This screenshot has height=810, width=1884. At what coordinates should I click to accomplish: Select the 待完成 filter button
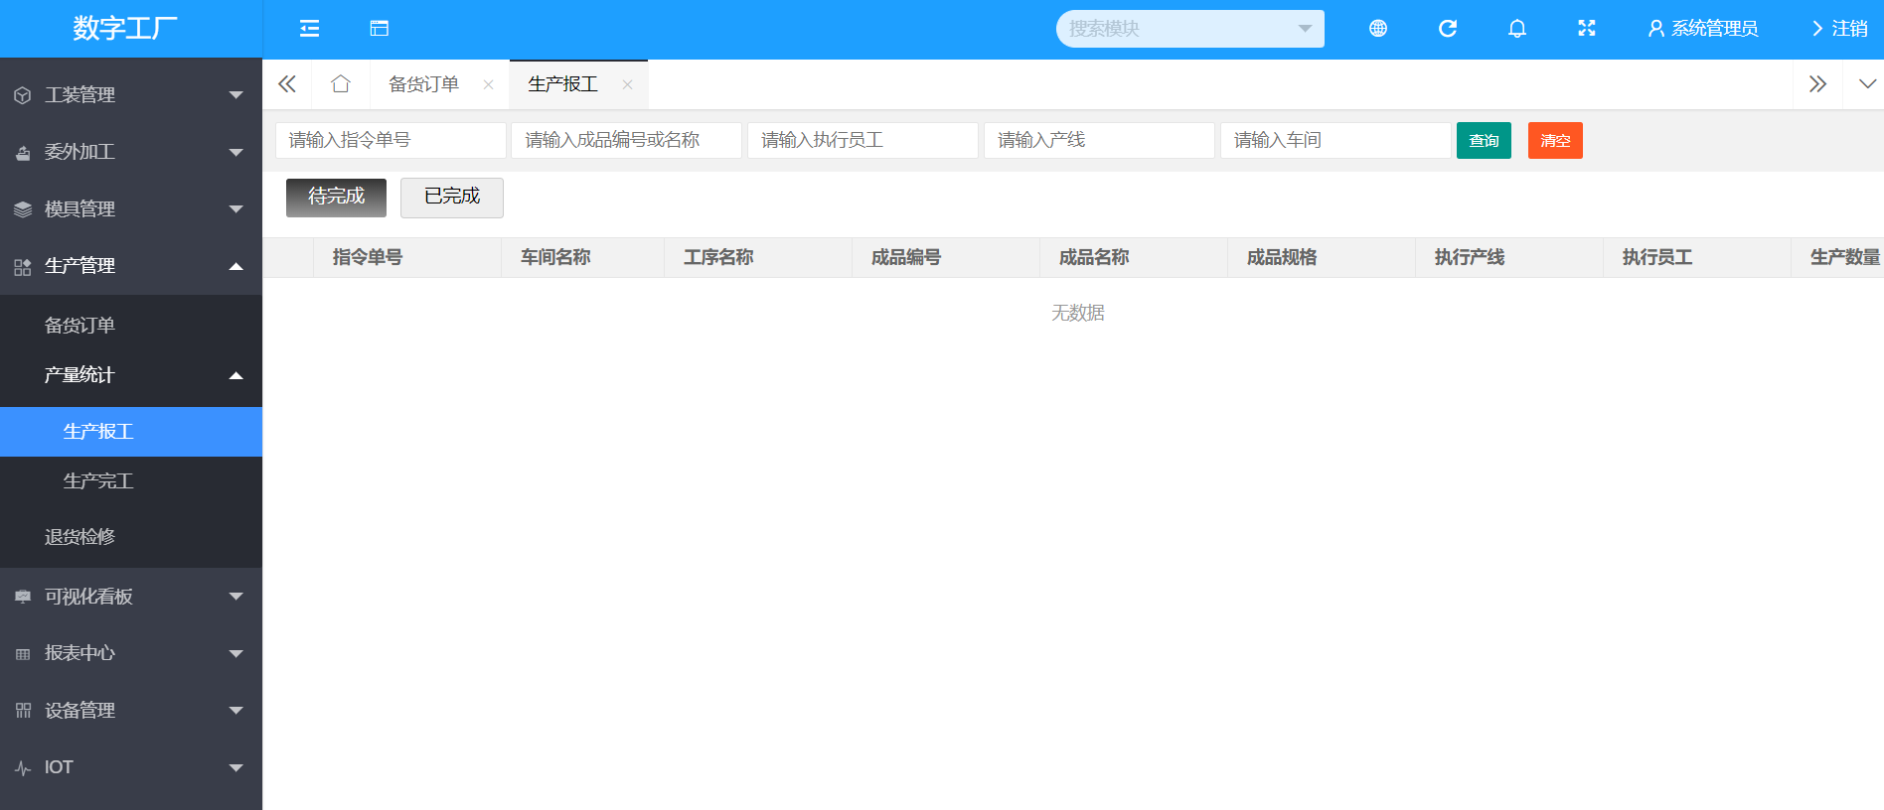pyautogui.click(x=336, y=198)
